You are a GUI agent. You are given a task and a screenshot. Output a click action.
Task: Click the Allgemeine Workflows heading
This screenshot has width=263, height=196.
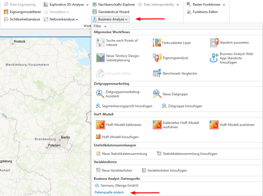click(x=112, y=32)
